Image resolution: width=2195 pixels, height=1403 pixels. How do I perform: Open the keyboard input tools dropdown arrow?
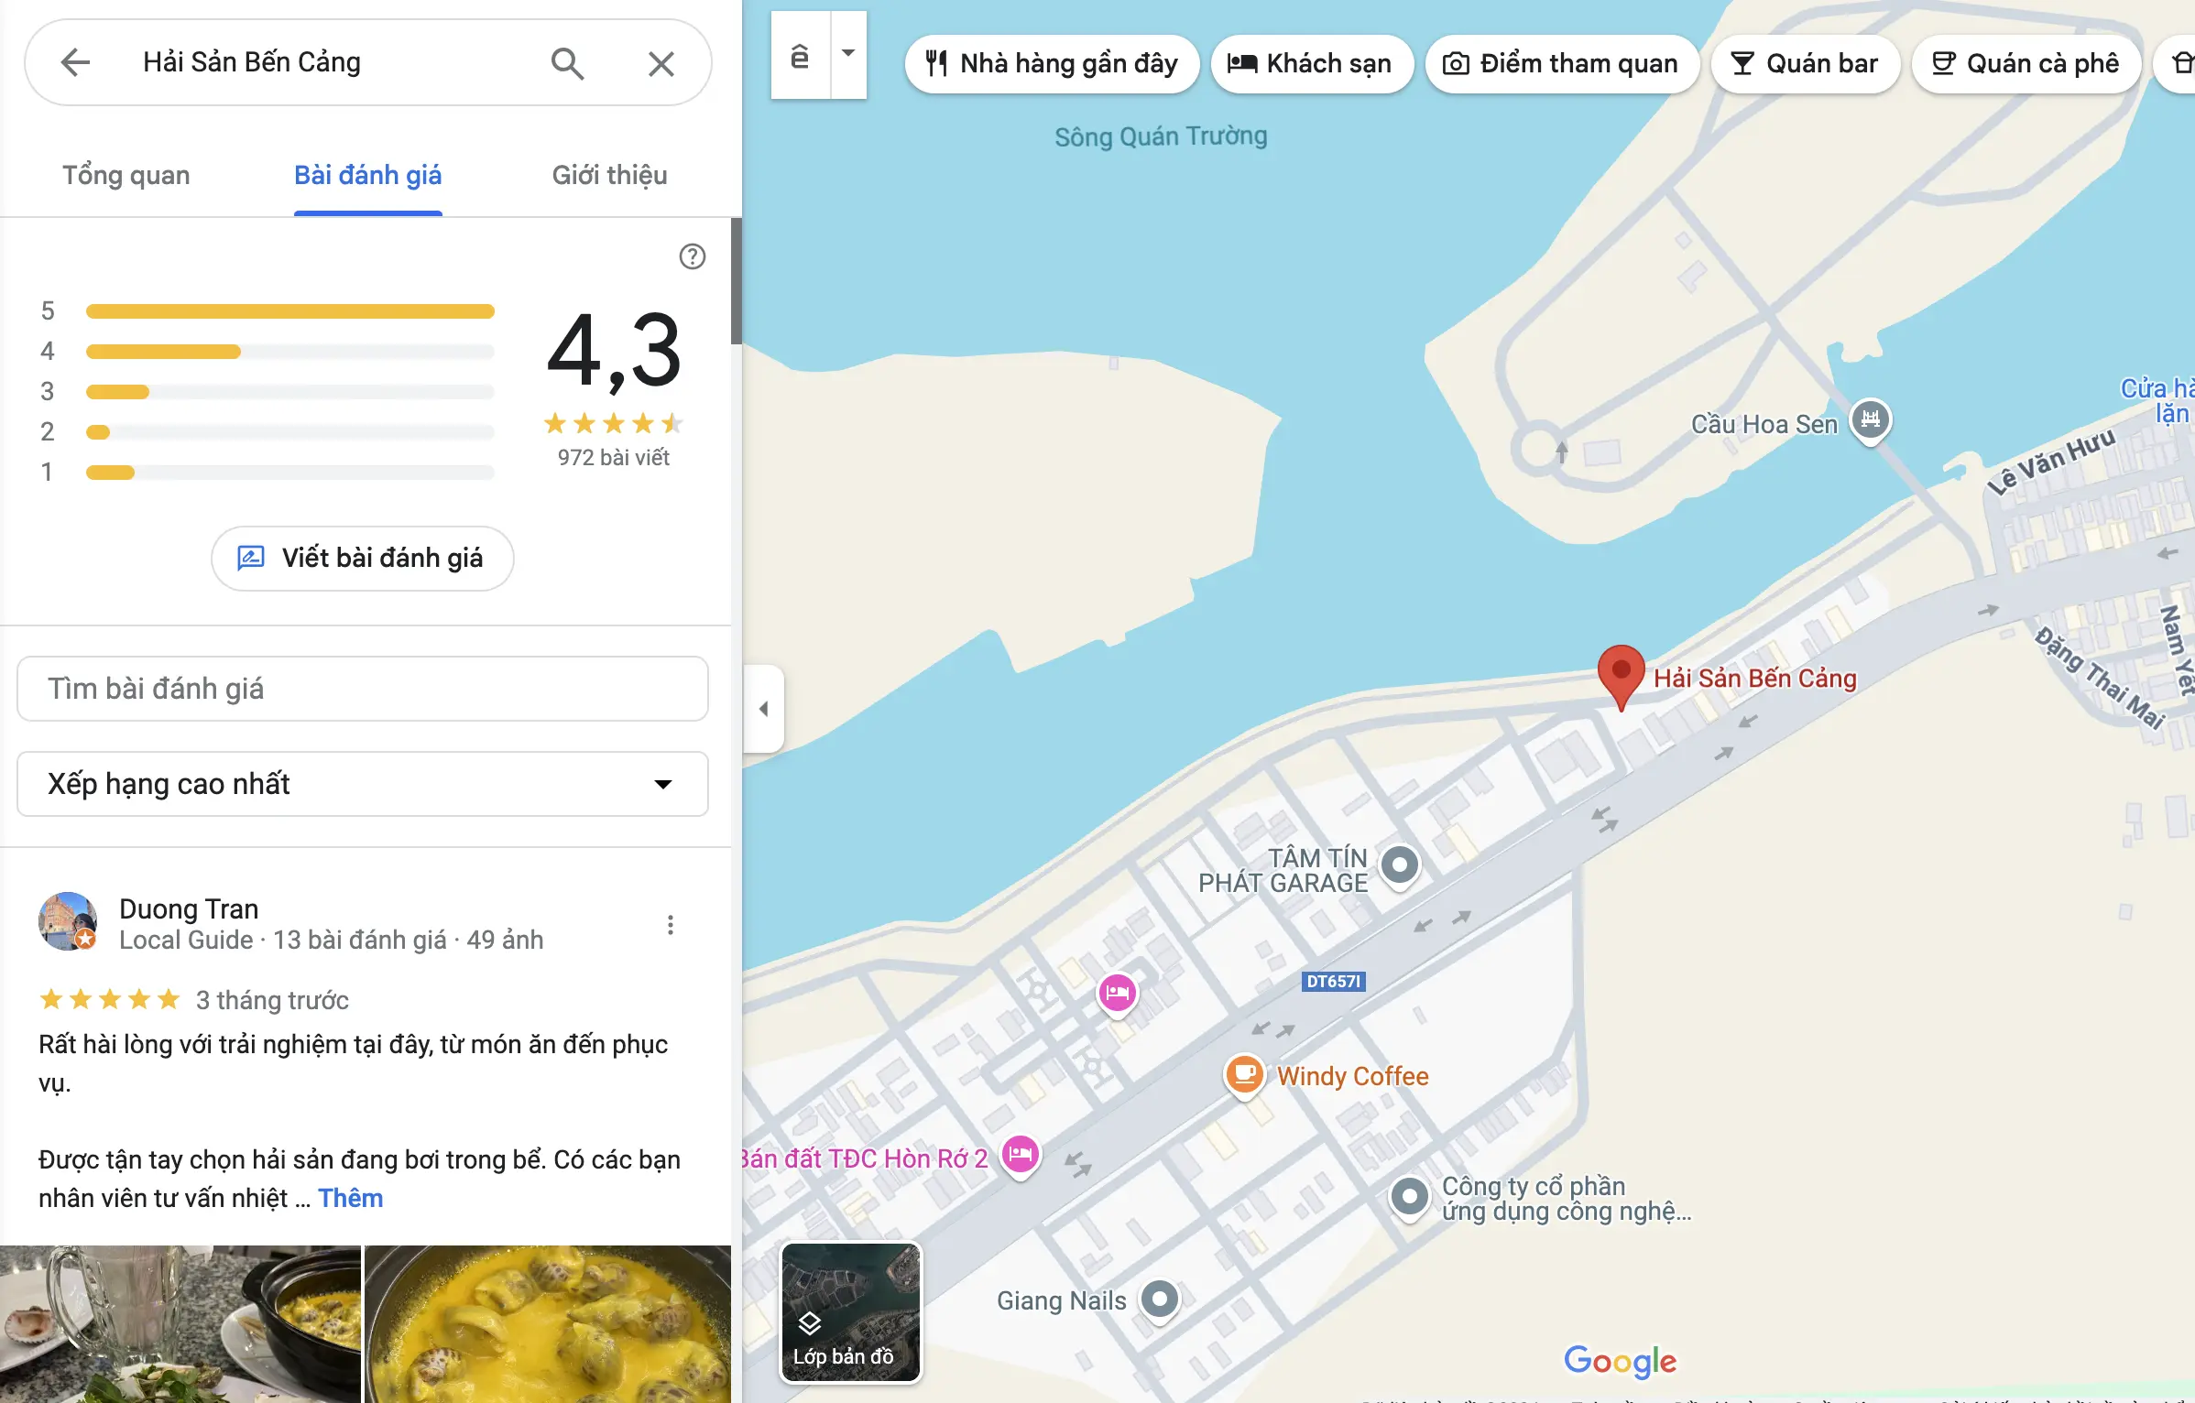point(848,54)
